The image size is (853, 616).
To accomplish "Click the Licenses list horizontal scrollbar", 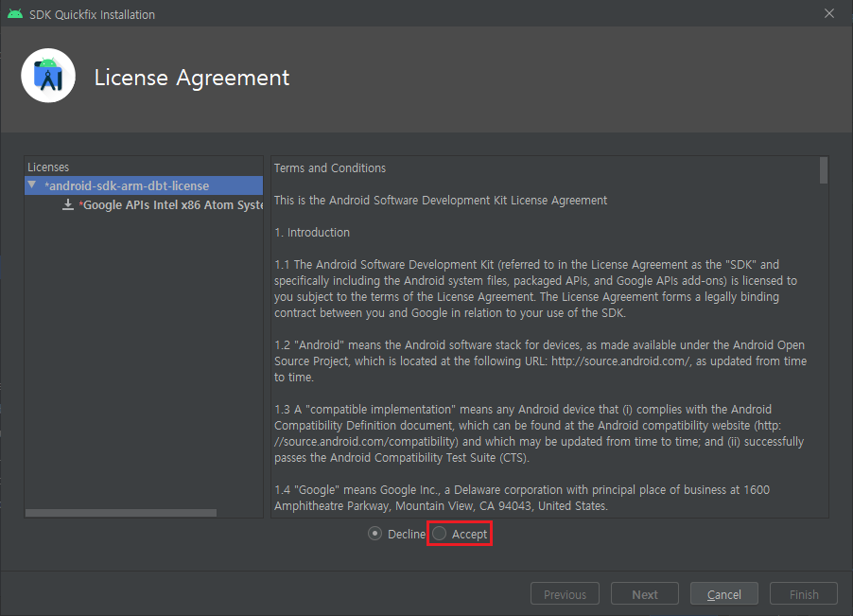I will (121, 513).
